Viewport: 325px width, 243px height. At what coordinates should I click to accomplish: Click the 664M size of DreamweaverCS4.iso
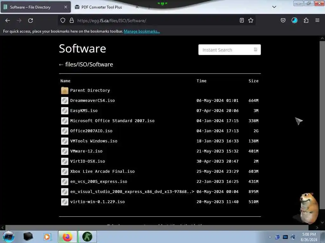tap(254, 101)
